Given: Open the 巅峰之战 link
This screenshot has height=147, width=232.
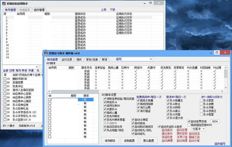Looking at the screenshot, I should [194, 137].
